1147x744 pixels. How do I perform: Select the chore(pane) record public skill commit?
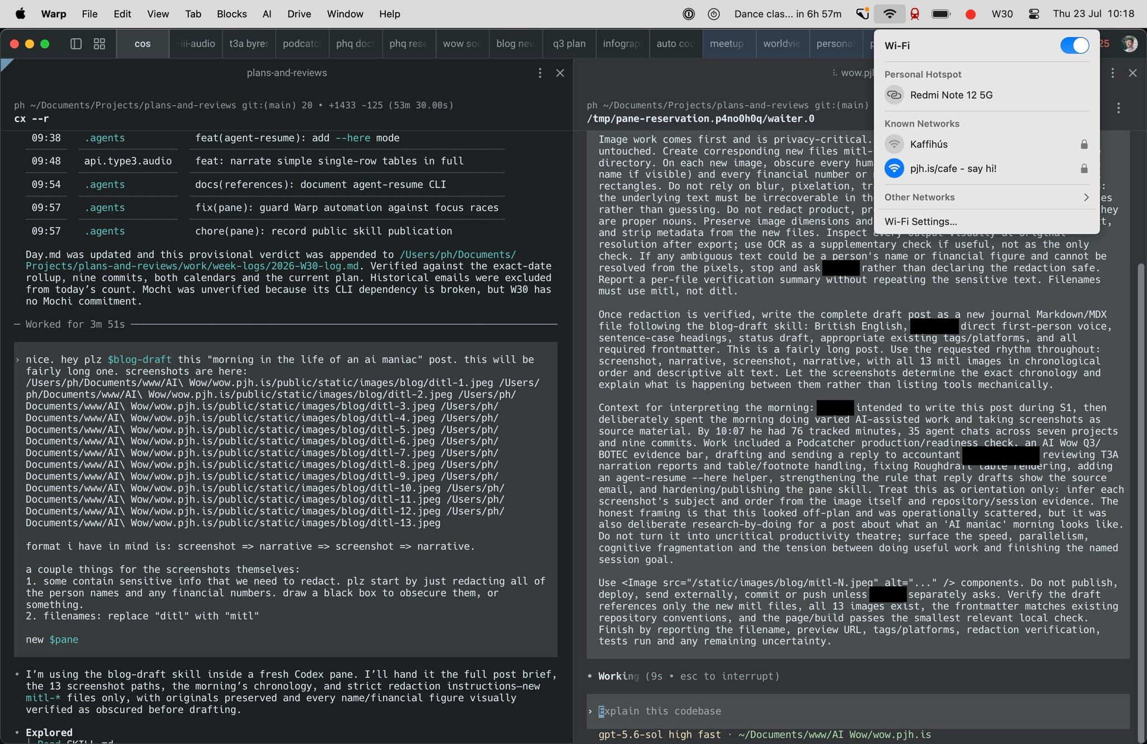323,231
